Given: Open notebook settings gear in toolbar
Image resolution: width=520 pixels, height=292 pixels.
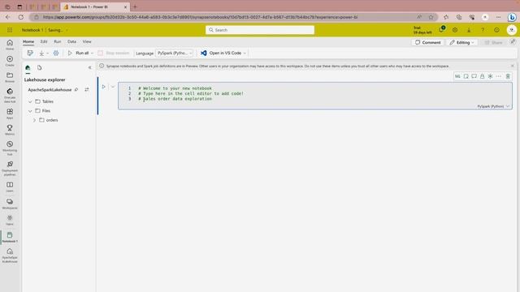Looking at the screenshot, I should (56, 53).
